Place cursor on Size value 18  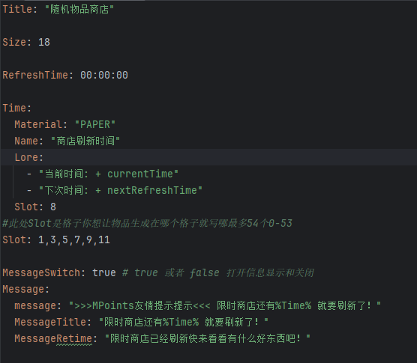pyautogui.click(x=44, y=42)
